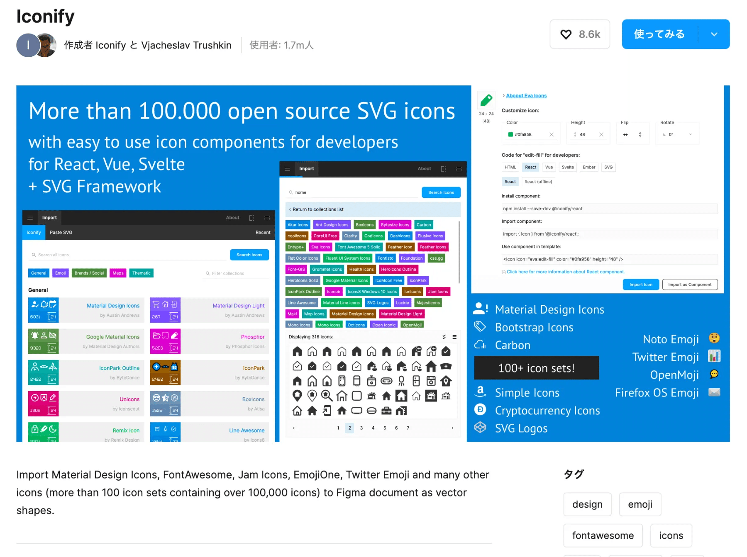Open the Phosphor collection card
The width and height of the screenshot is (747, 557).
click(210, 341)
